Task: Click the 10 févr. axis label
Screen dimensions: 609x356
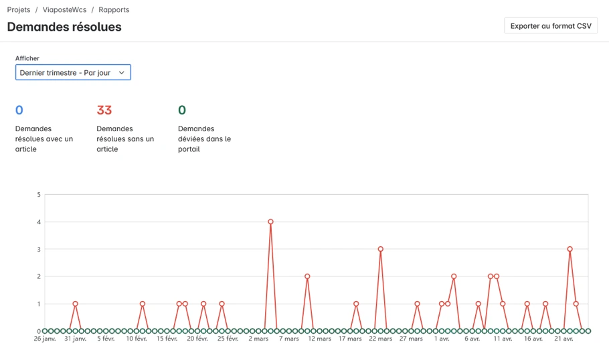Action: [137, 339]
